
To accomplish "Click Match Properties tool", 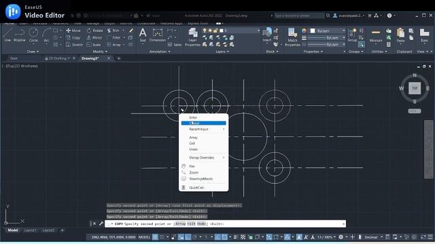I will [292, 37].
